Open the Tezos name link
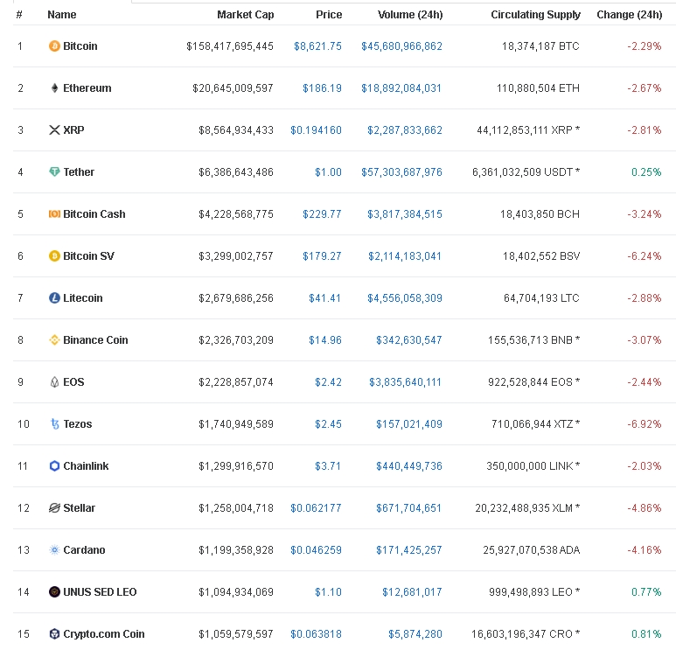The image size is (676, 650). [x=78, y=424]
